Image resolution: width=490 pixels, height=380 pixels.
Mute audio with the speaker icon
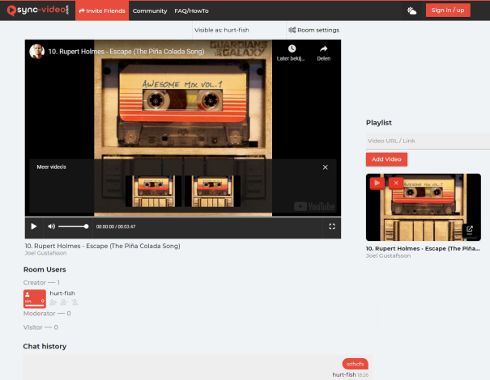[x=51, y=226]
